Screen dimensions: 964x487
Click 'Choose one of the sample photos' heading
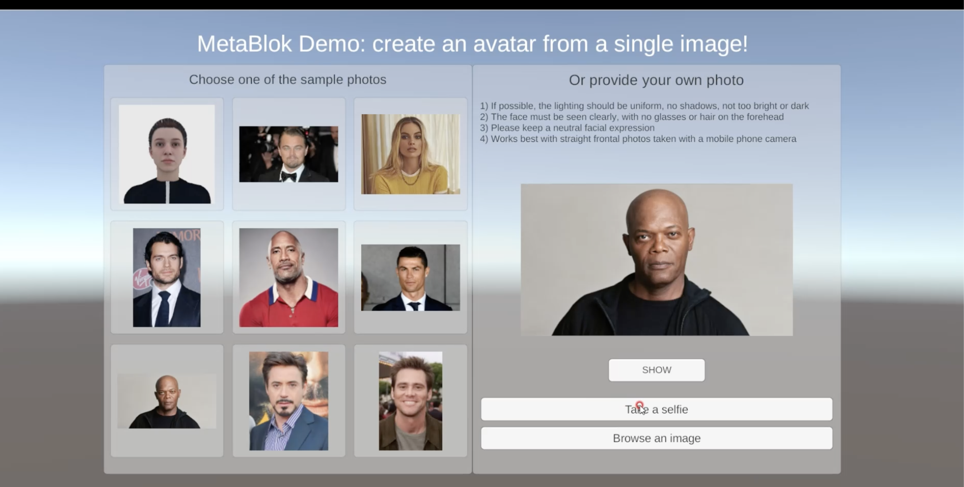[x=287, y=79]
